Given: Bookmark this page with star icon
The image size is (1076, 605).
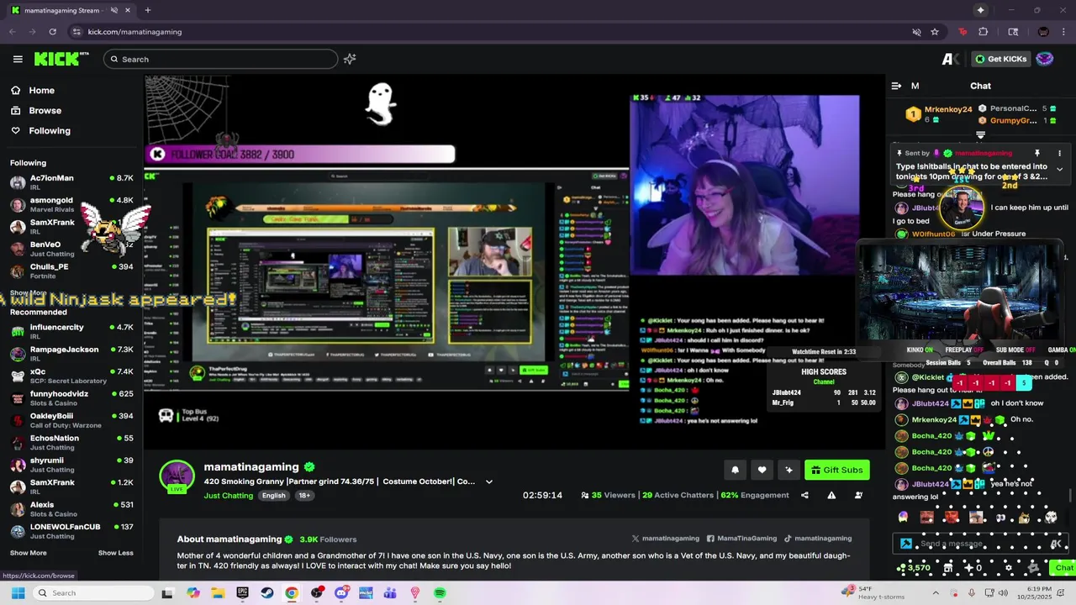Looking at the screenshot, I should pos(935,32).
